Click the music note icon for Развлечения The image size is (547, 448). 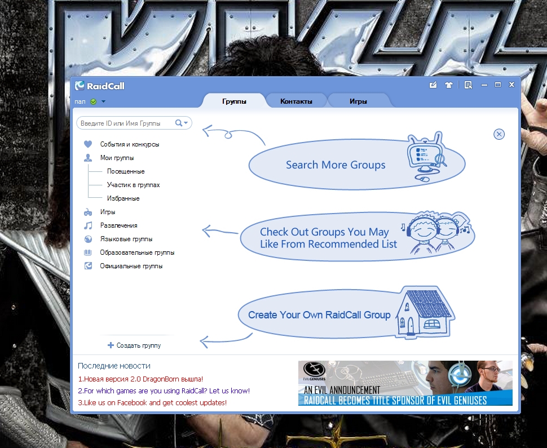(x=88, y=225)
